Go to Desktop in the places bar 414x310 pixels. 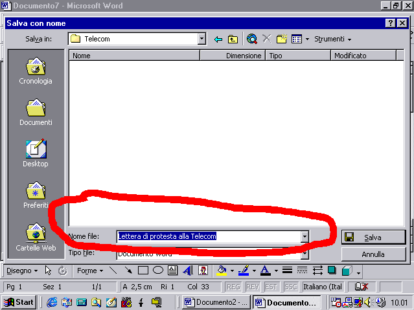(x=36, y=153)
